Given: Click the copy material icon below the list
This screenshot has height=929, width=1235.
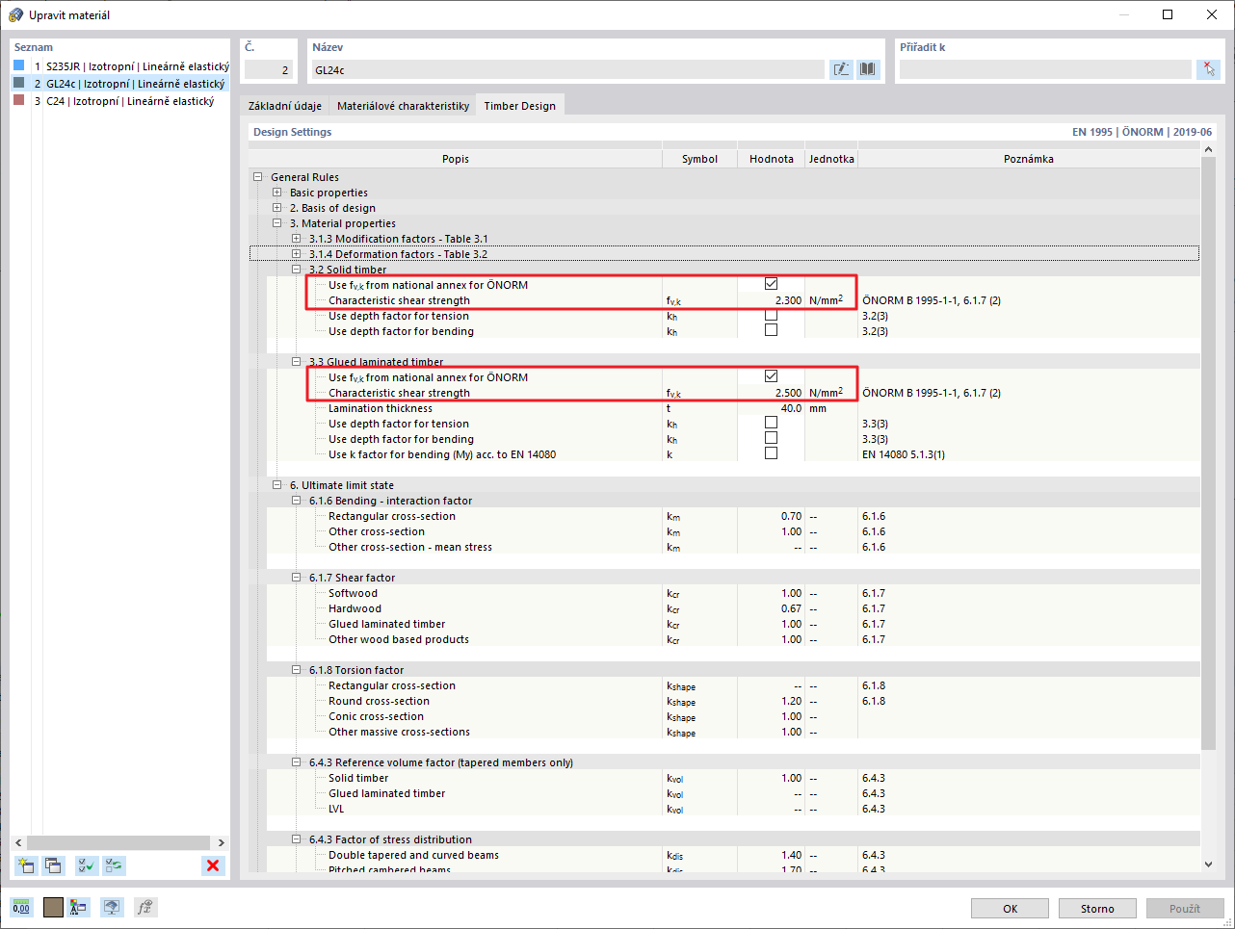Looking at the screenshot, I should tap(54, 865).
